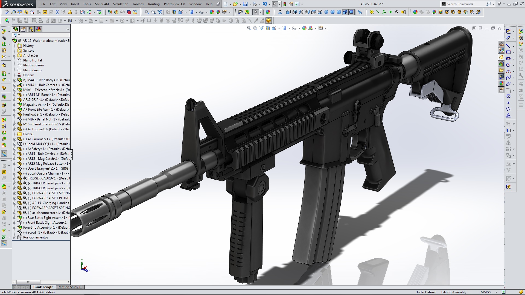The width and height of the screenshot is (525, 295).
Task: Click Zoom to Fit magnifier icon
Action: click(249, 28)
